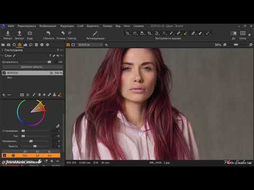The height and width of the screenshot is (190, 254).
Task: Open the Library folder tool tab
Action: pos(3,45)
